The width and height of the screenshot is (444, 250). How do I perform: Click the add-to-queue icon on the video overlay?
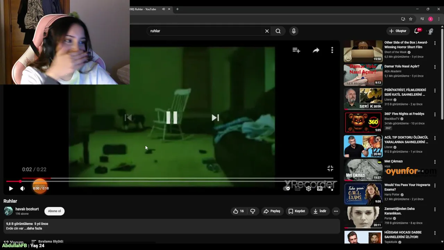pos(296,50)
